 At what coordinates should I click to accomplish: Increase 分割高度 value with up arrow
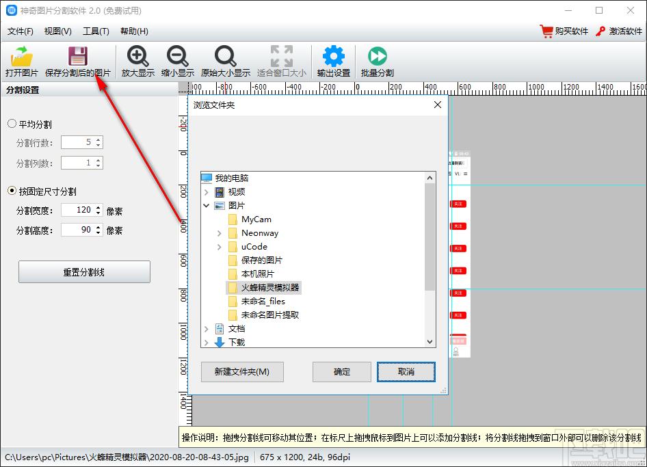pos(98,227)
